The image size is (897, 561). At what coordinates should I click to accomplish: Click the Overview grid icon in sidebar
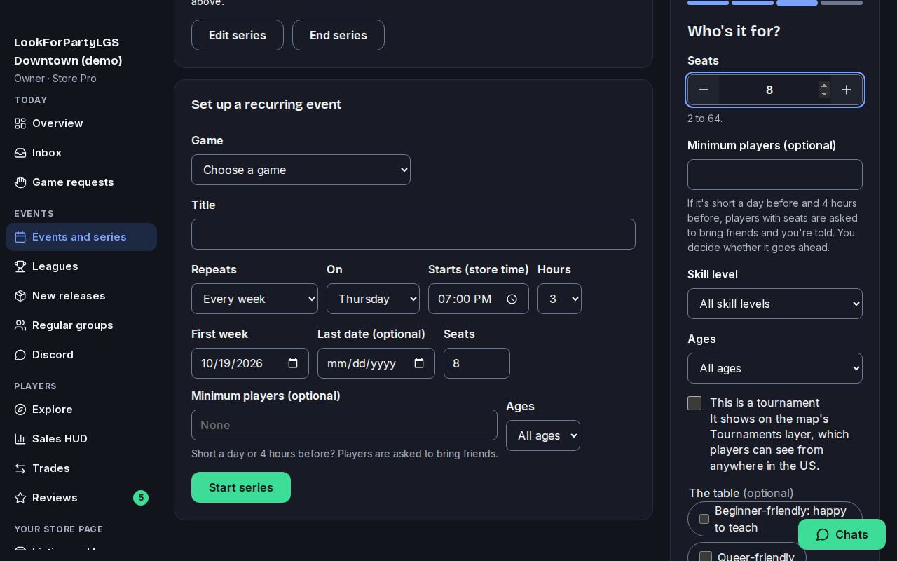(x=20, y=123)
